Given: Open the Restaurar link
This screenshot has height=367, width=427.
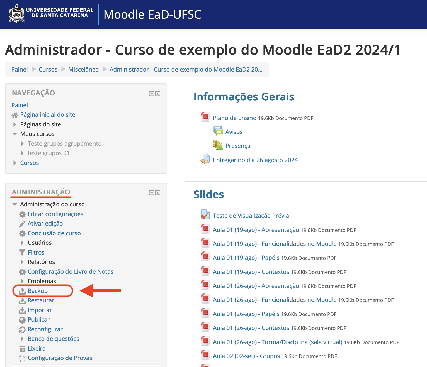Looking at the screenshot, I should [41, 300].
